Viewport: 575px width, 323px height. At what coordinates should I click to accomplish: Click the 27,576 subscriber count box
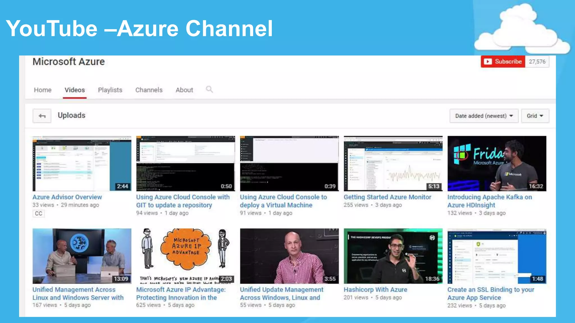pyautogui.click(x=537, y=61)
